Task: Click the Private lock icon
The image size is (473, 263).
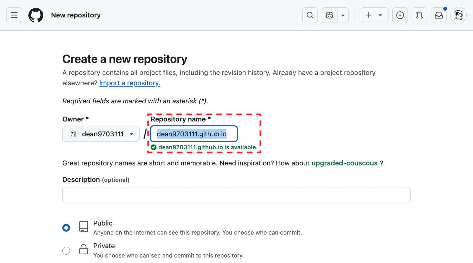Action: click(84, 249)
